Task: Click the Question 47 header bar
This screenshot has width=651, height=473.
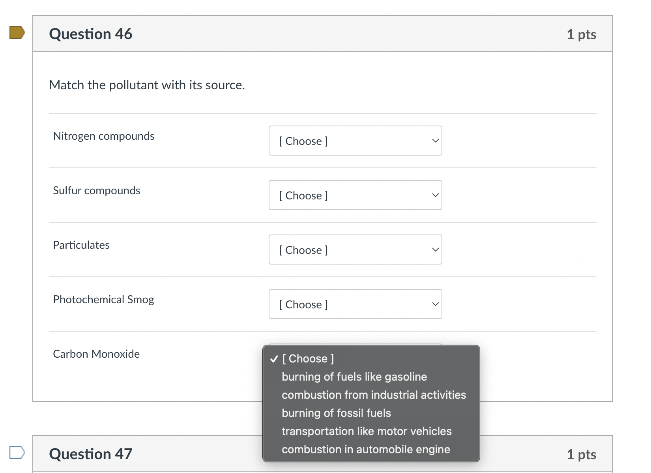Action: tap(158, 454)
